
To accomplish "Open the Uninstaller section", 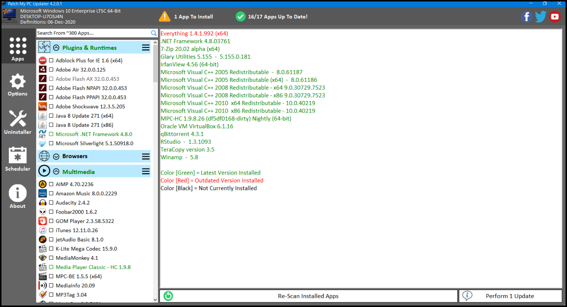I will [x=18, y=122].
